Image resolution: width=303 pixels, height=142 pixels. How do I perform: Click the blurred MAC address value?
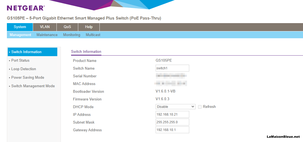(171, 84)
